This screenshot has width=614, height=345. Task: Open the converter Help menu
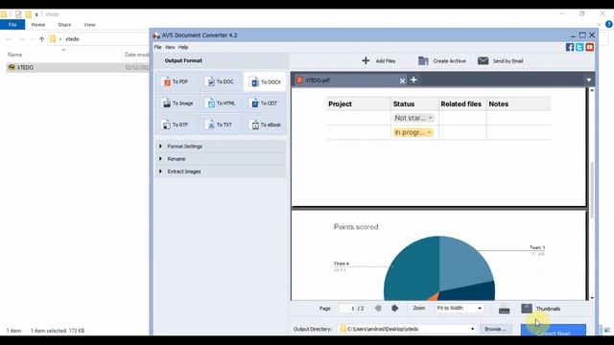[183, 47]
